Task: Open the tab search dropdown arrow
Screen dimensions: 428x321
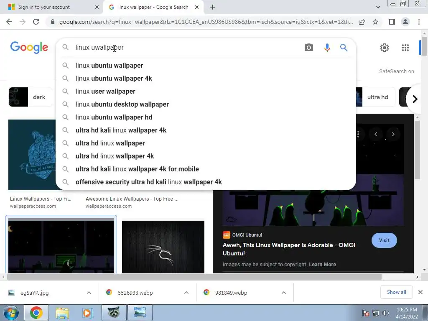Action: (378, 7)
